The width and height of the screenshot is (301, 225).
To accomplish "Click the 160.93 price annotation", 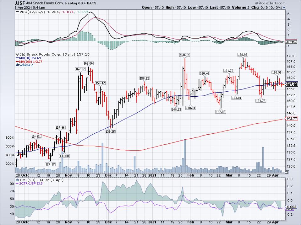I will (x=277, y=72).
